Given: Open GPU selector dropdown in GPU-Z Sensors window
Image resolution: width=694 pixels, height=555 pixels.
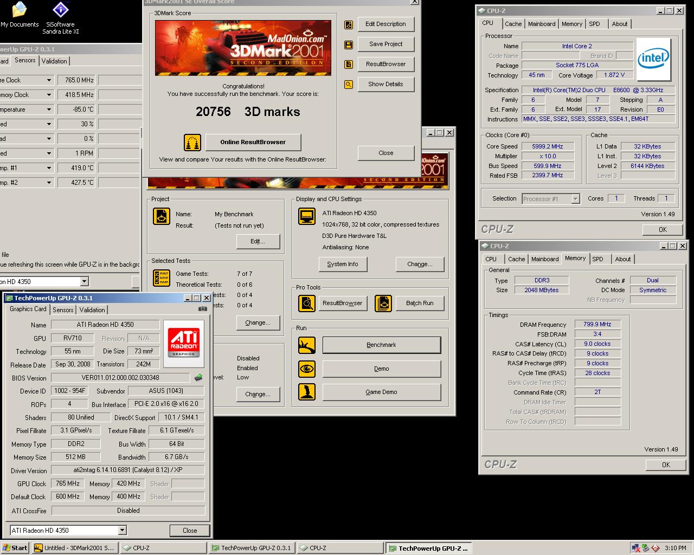Looking at the screenshot, I should (84, 281).
